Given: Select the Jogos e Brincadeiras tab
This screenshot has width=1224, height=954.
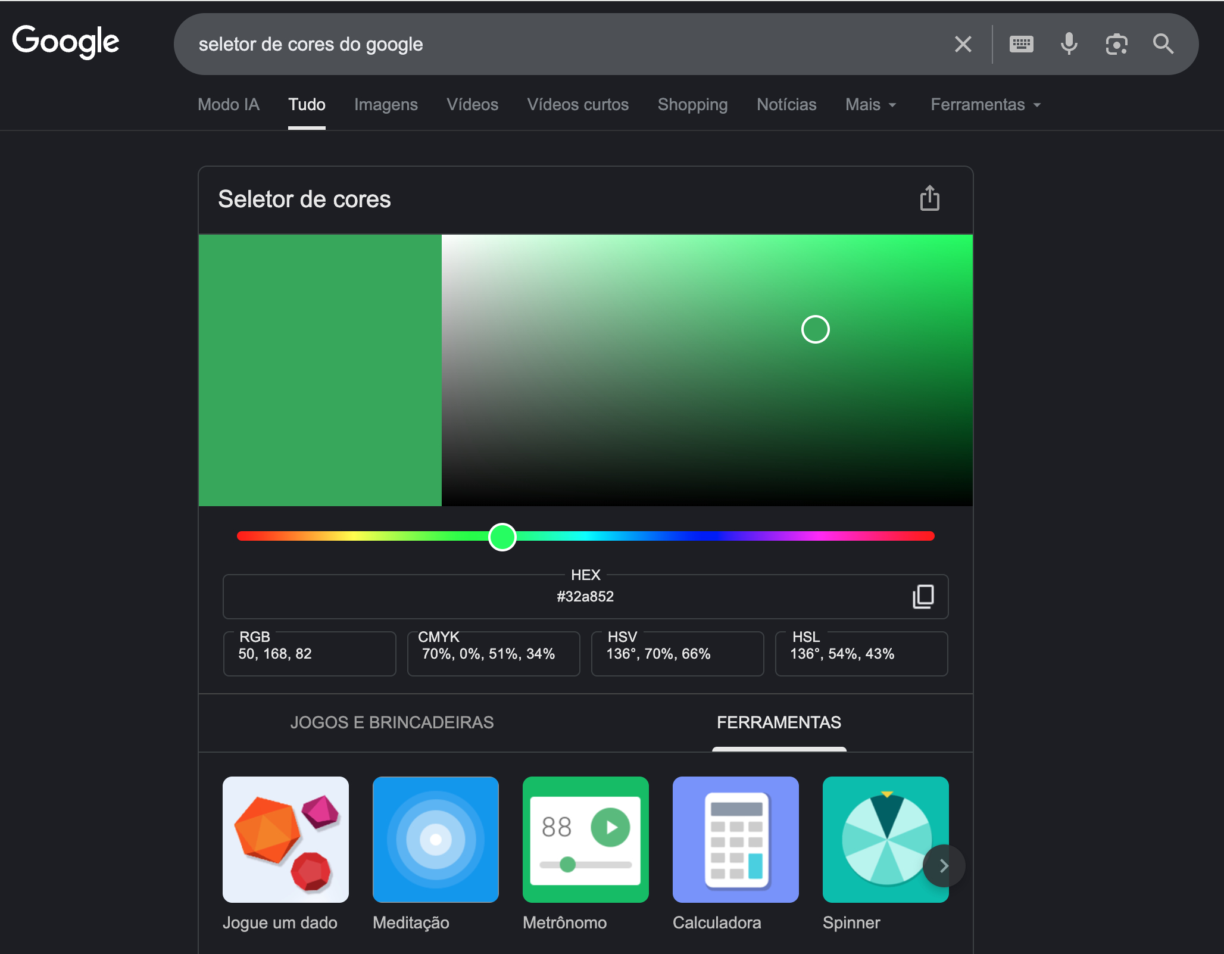Looking at the screenshot, I should tap(392, 722).
